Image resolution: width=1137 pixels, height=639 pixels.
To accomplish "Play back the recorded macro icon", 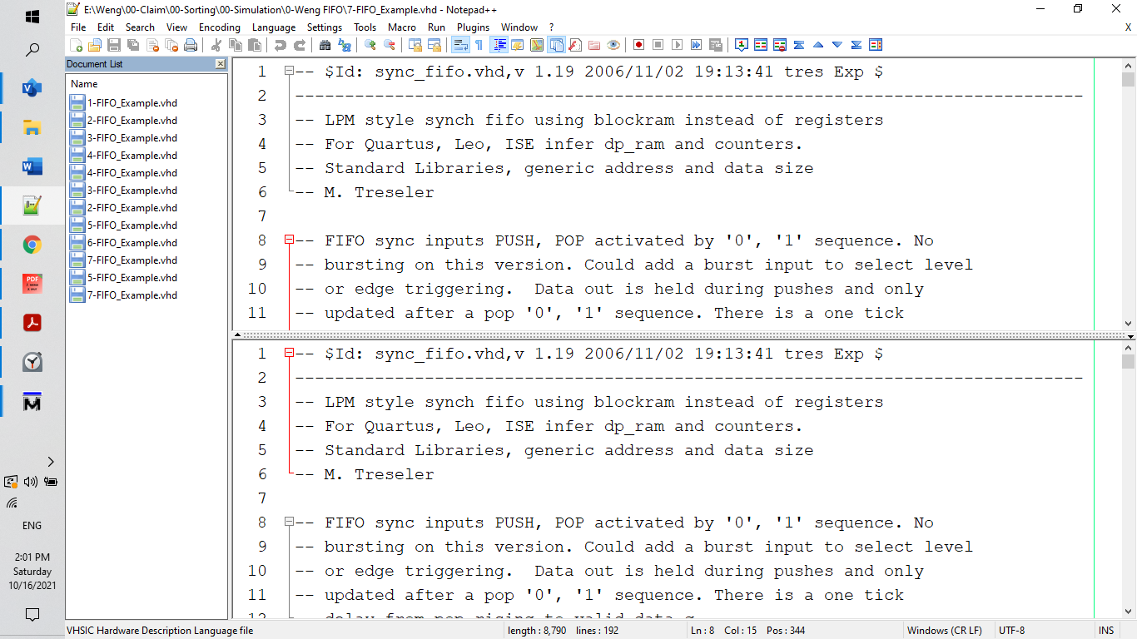I will pos(677,45).
